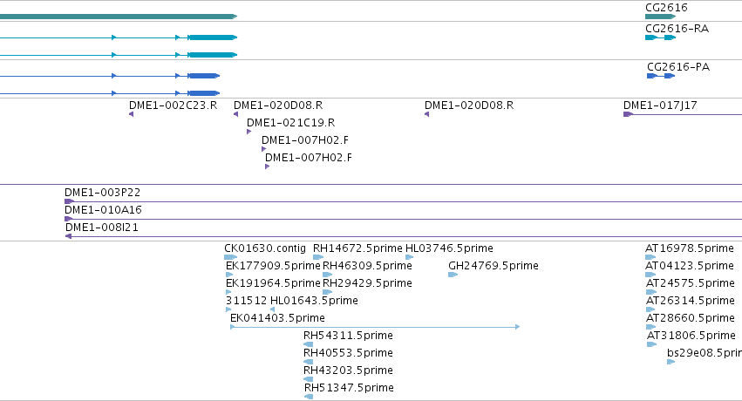
Task: Click the RH51347.5prime label
Action: [x=349, y=388]
